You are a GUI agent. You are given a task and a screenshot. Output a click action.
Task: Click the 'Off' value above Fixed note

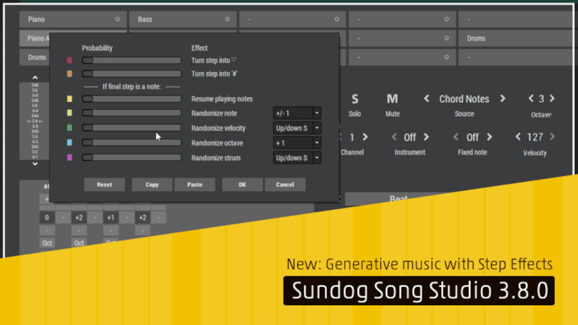pyautogui.click(x=473, y=137)
